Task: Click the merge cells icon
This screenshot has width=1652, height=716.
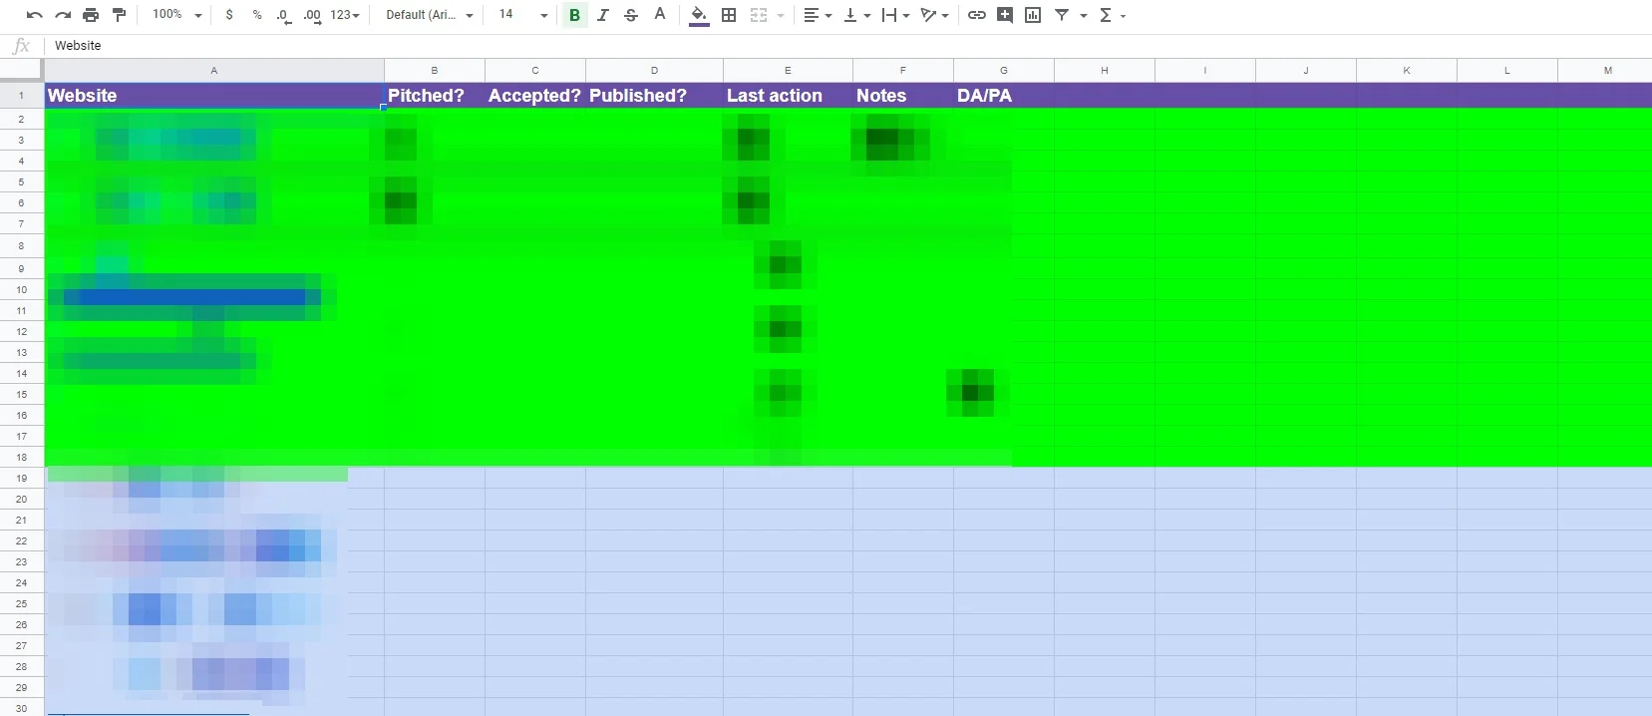Action: coord(759,15)
